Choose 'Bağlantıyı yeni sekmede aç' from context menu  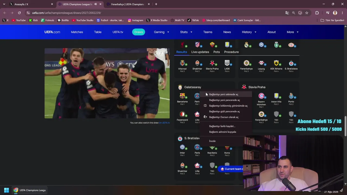click(226, 95)
